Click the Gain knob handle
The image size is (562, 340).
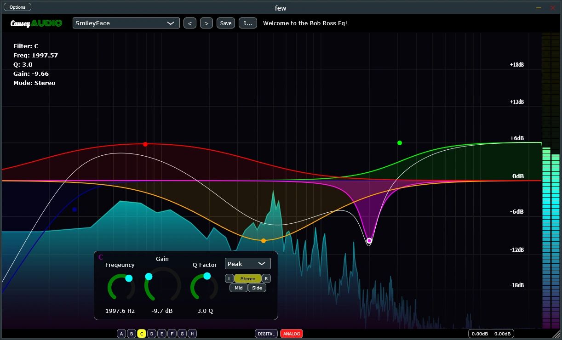(x=149, y=277)
